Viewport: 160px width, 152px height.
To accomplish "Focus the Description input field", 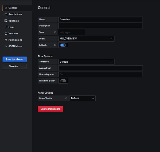I will (100, 26).
